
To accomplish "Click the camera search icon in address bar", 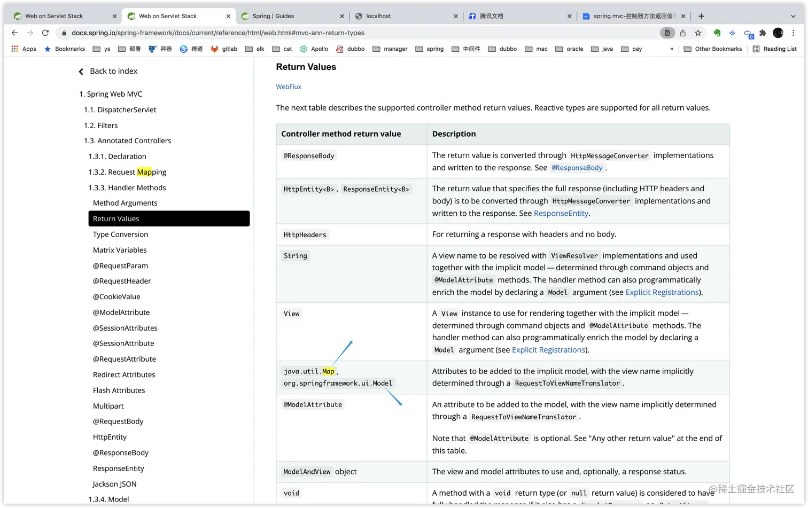I will pyautogui.click(x=667, y=33).
